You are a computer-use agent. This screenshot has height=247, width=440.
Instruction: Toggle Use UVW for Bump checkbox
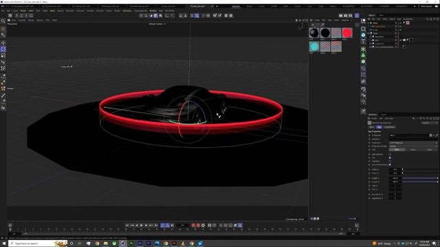390,165
